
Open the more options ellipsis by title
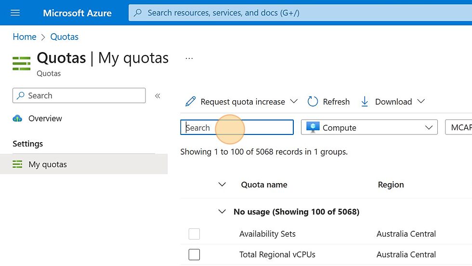tap(189, 58)
